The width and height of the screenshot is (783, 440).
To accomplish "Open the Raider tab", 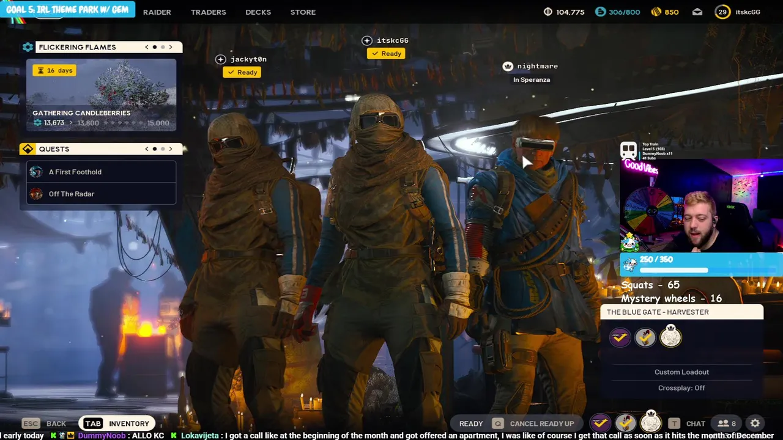I will click(x=157, y=12).
